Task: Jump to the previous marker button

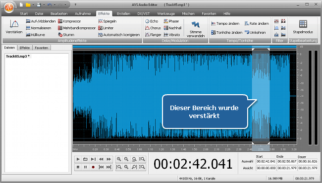Action: point(101,167)
